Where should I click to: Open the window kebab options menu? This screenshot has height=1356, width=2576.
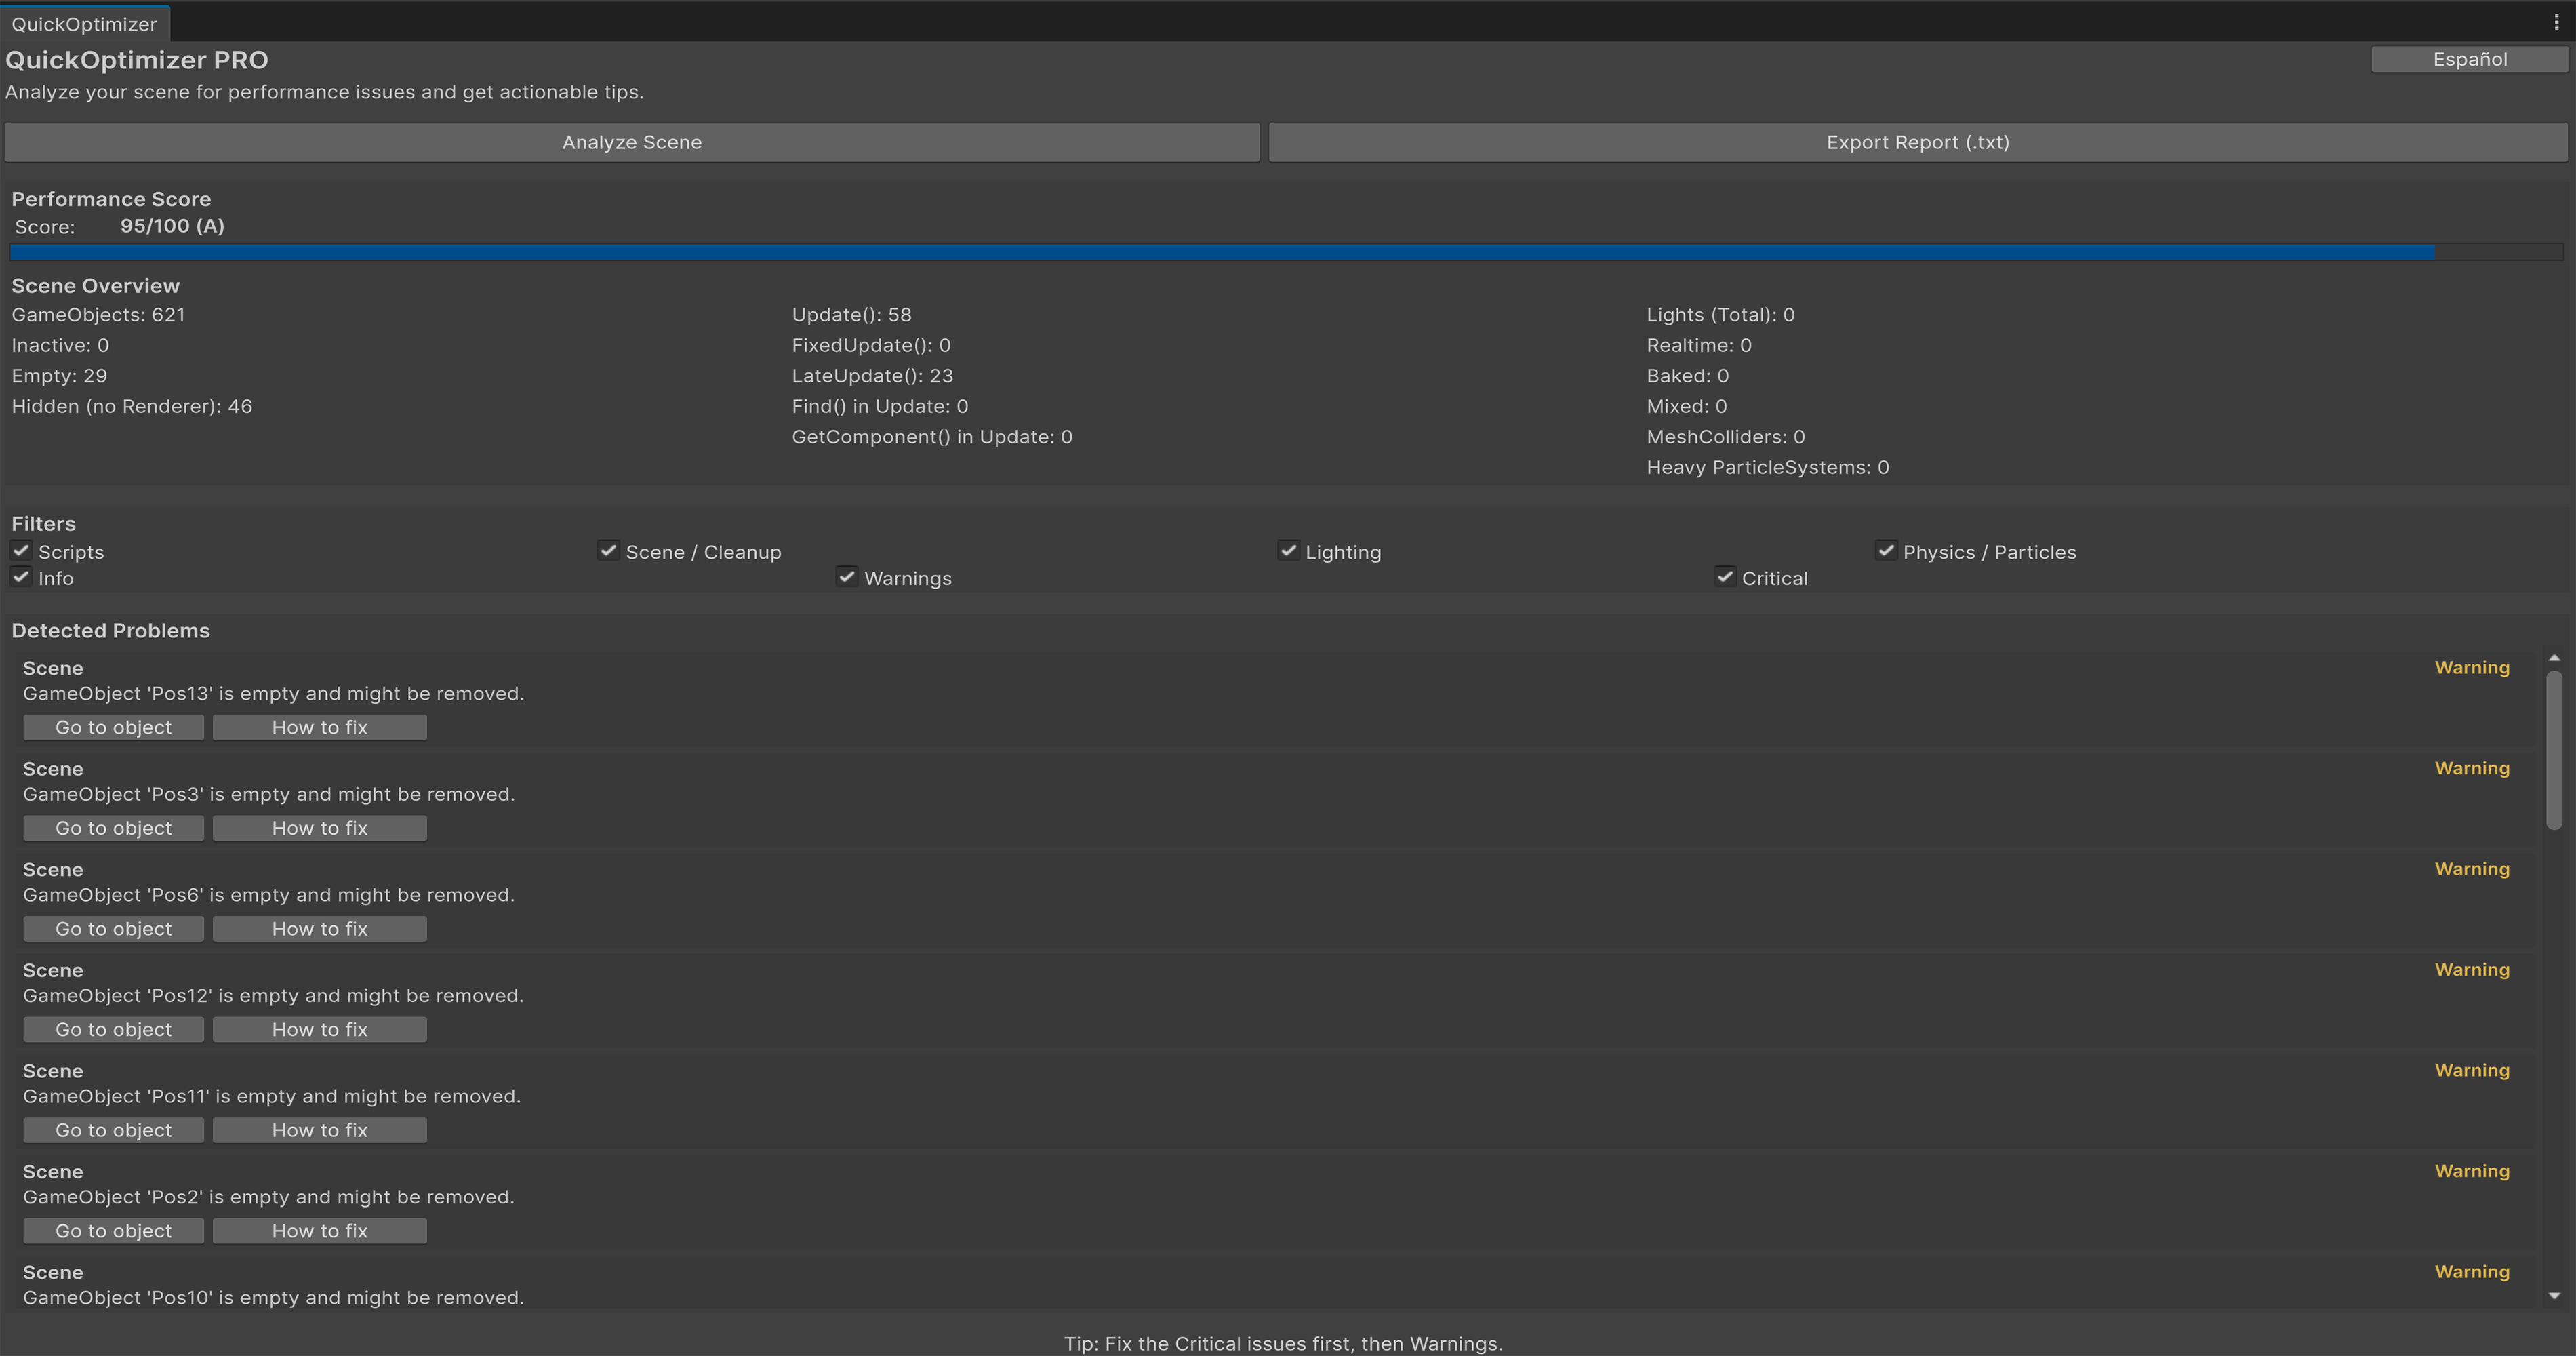point(2556,22)
